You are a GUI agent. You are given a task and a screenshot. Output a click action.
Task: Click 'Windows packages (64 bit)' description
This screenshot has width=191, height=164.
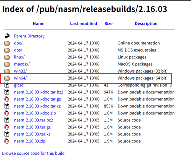(x=142, y=78)
